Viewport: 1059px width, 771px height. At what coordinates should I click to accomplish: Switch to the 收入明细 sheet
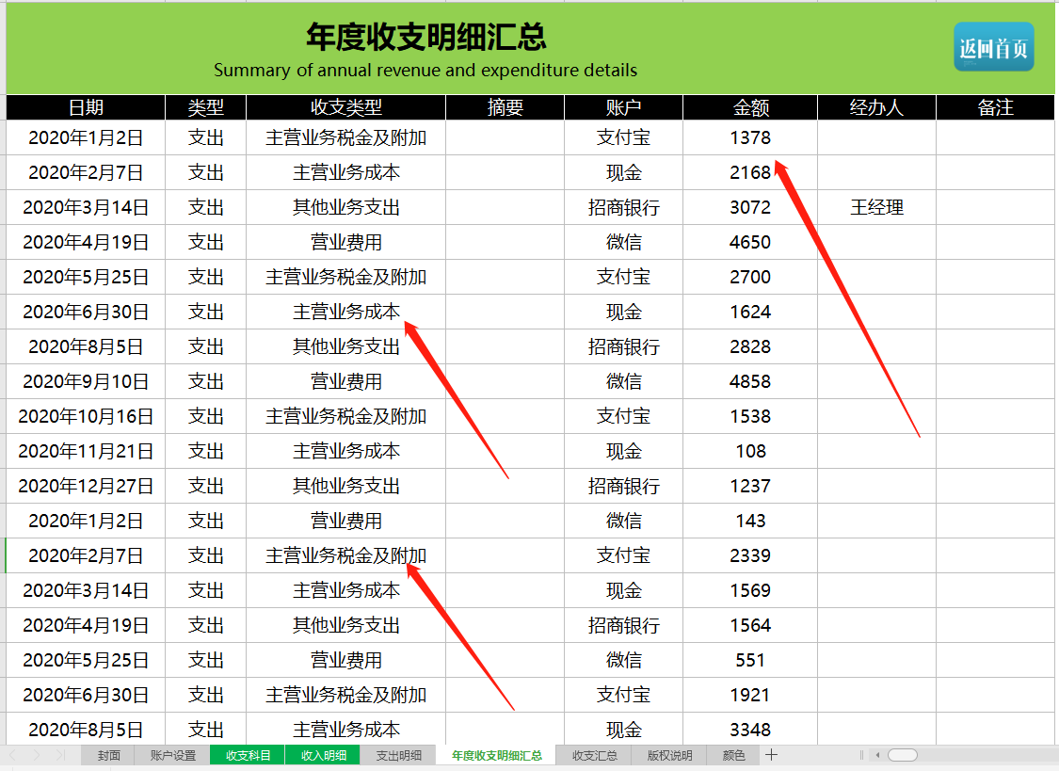pos(325,754)
